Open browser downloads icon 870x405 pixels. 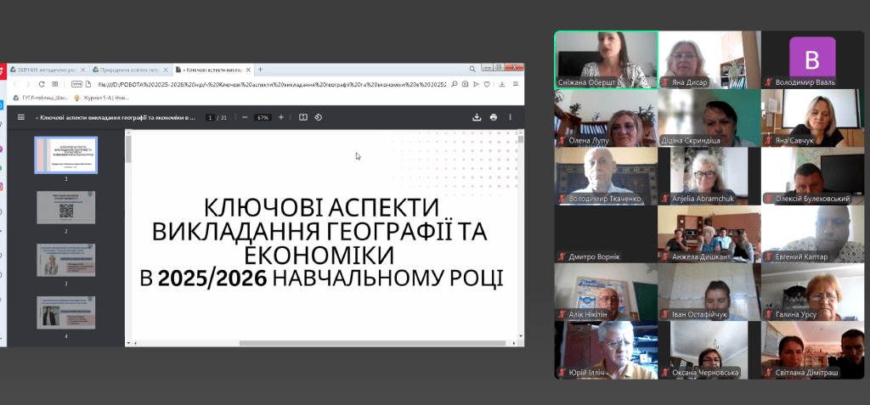[x=501, y=84]
